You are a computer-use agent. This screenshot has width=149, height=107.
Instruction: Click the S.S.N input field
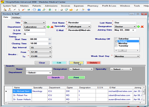34,30
